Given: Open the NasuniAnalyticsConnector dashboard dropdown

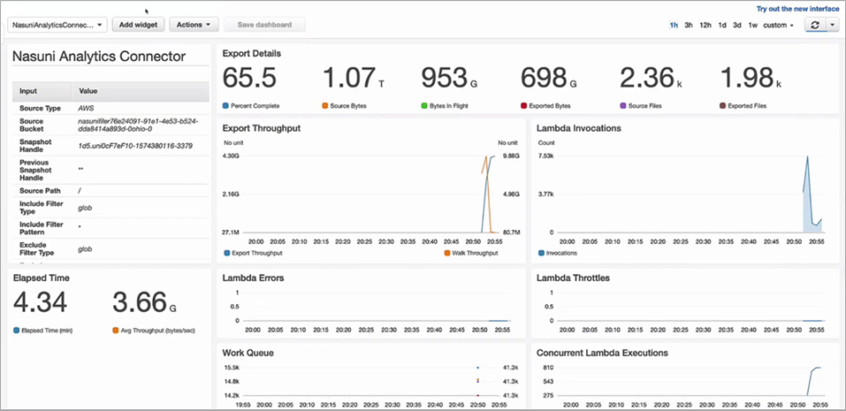Looking at the screenshot, I should tap(57, 25).
